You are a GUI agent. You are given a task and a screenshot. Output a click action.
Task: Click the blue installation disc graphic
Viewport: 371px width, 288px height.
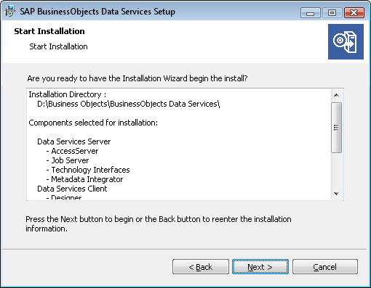346,41
